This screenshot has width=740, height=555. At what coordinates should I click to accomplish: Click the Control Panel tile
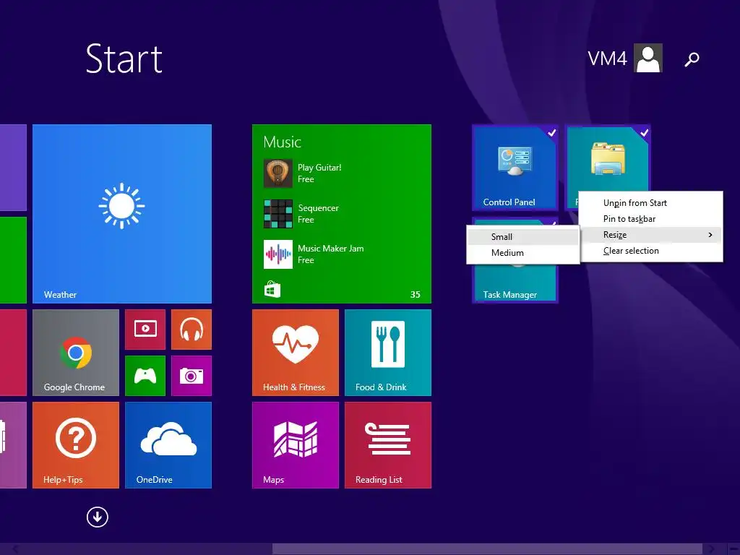[x=515, y=168]
